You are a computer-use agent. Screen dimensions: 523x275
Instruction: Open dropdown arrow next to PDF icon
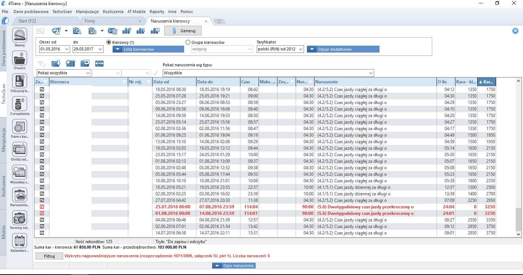point(102,31)
